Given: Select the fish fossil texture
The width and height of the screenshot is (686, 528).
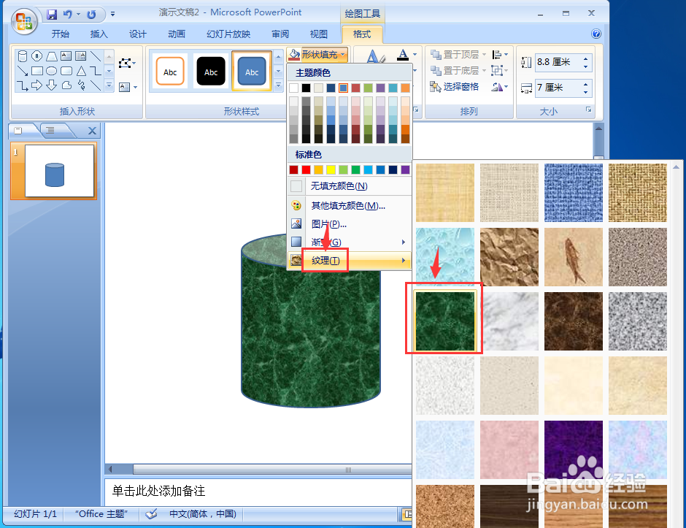Looking at the screenshot, I should (x=574, y=257).
